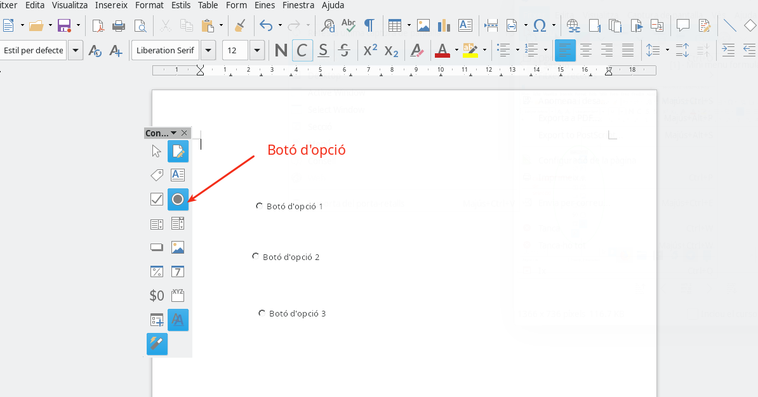Apply bold with the N button
This screenshot has height=397, width=758.
281,50
